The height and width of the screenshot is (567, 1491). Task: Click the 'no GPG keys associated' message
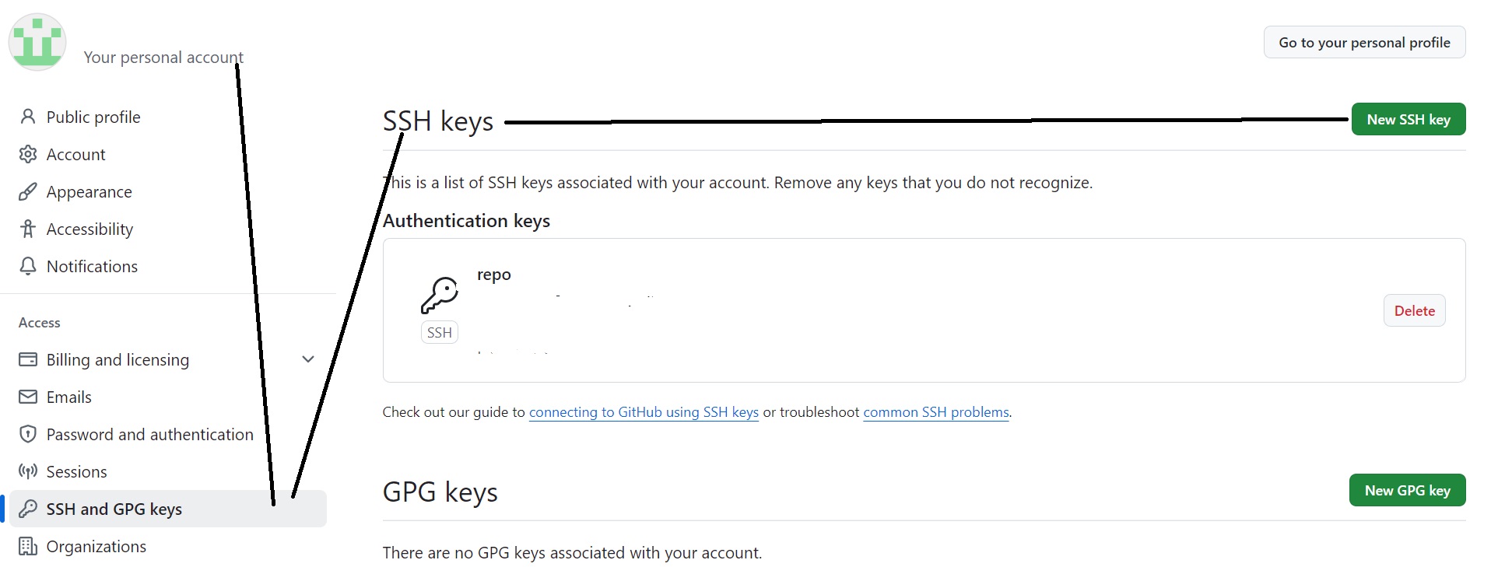pyautogui.click(x=572, y=552)
